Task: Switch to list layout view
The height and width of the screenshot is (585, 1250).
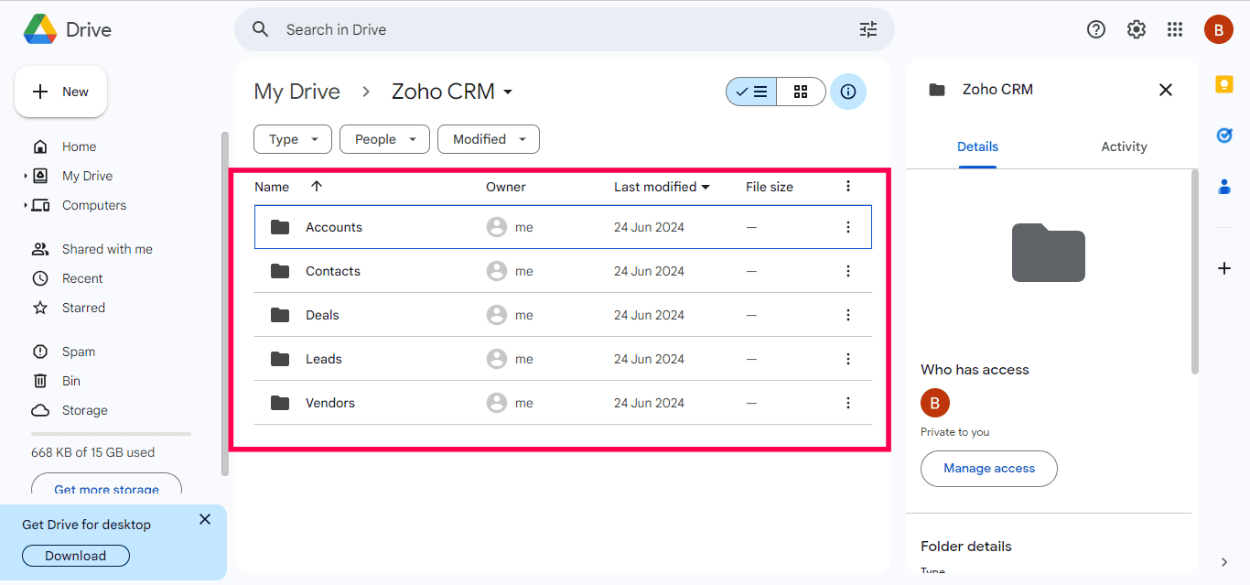Action: [752, 92]
